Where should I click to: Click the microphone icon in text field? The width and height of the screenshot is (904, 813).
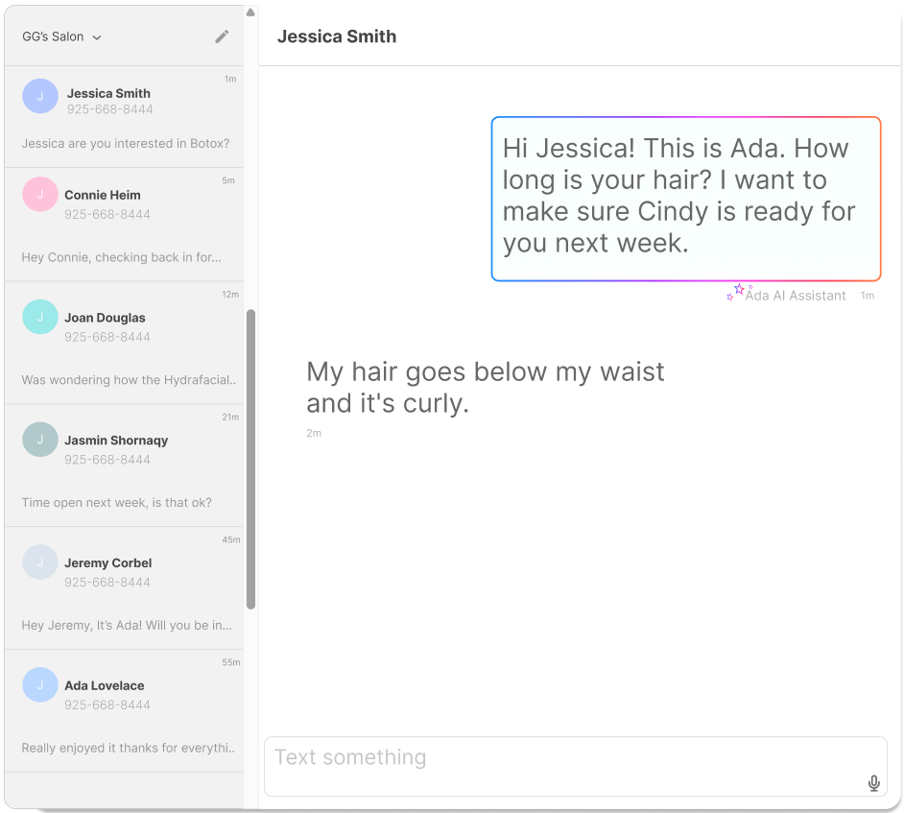[874, 782]
